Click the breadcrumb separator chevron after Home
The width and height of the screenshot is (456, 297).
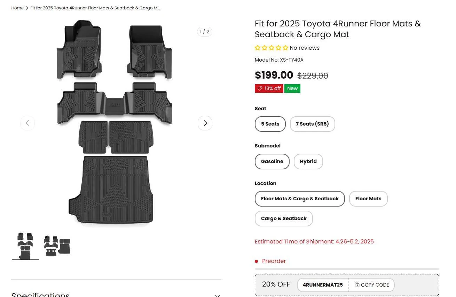[27, 8]
